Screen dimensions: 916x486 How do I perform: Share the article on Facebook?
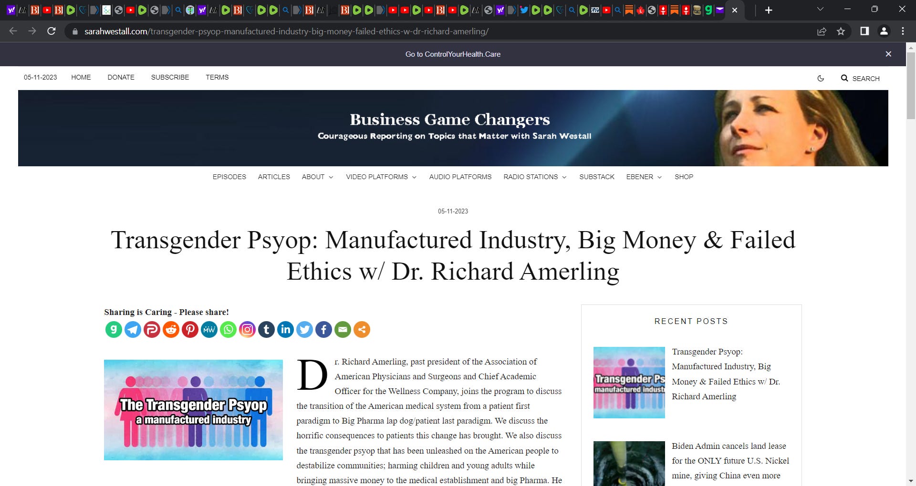pyautogui.click(x=323, y=329)
